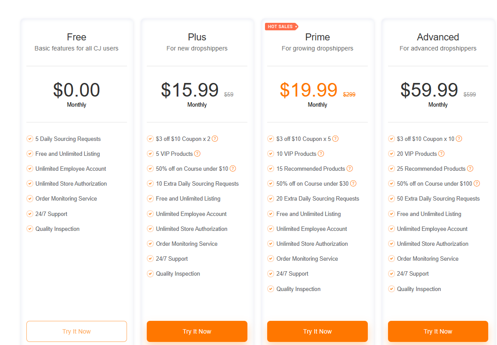Select the Free plan title
497x345 pixels.
click(76, 37)
